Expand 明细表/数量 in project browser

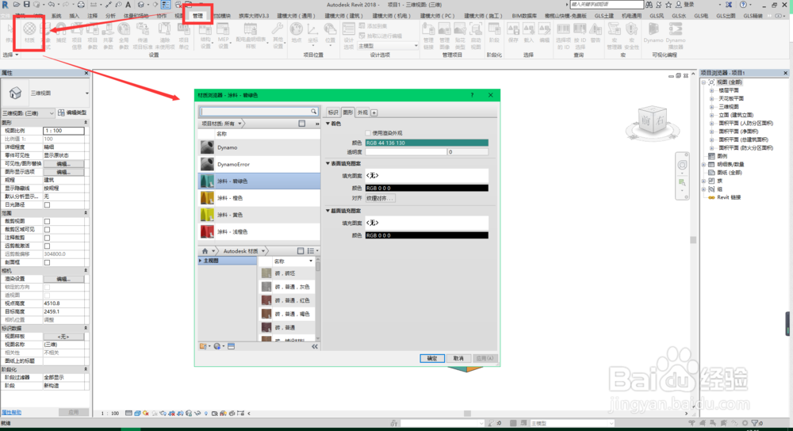coord(704,164)
